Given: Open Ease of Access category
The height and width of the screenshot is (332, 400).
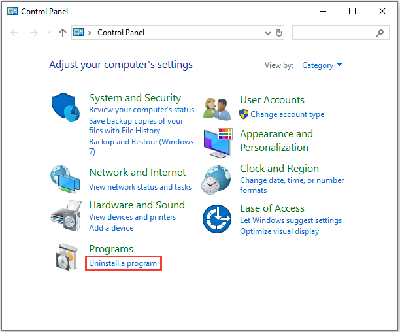Looking at the screenshot, I should pos(272,208).
